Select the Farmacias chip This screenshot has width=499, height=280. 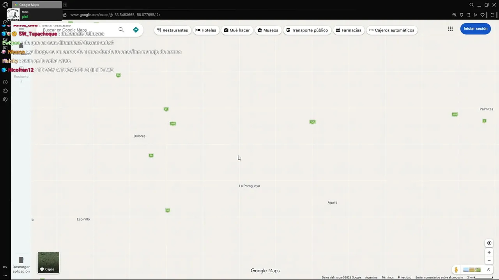pyautogui.click(x=349, y=30)
